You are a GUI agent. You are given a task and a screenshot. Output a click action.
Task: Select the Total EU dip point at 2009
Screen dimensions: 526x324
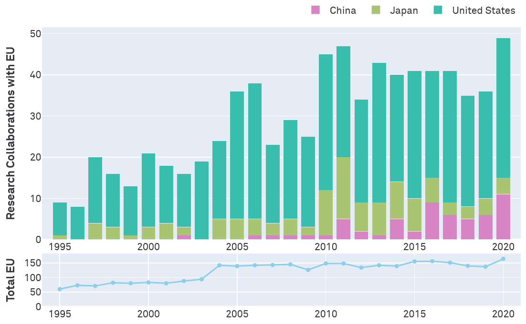308,270
